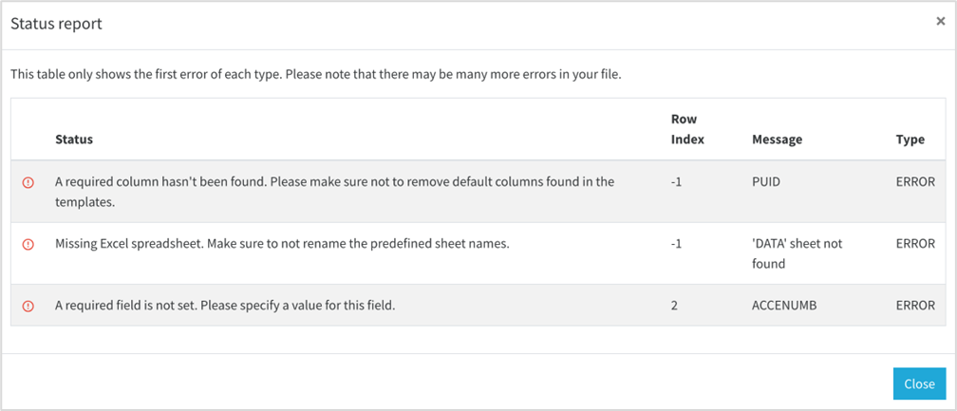Click row index -1 in the PUID row

[676, 181]
